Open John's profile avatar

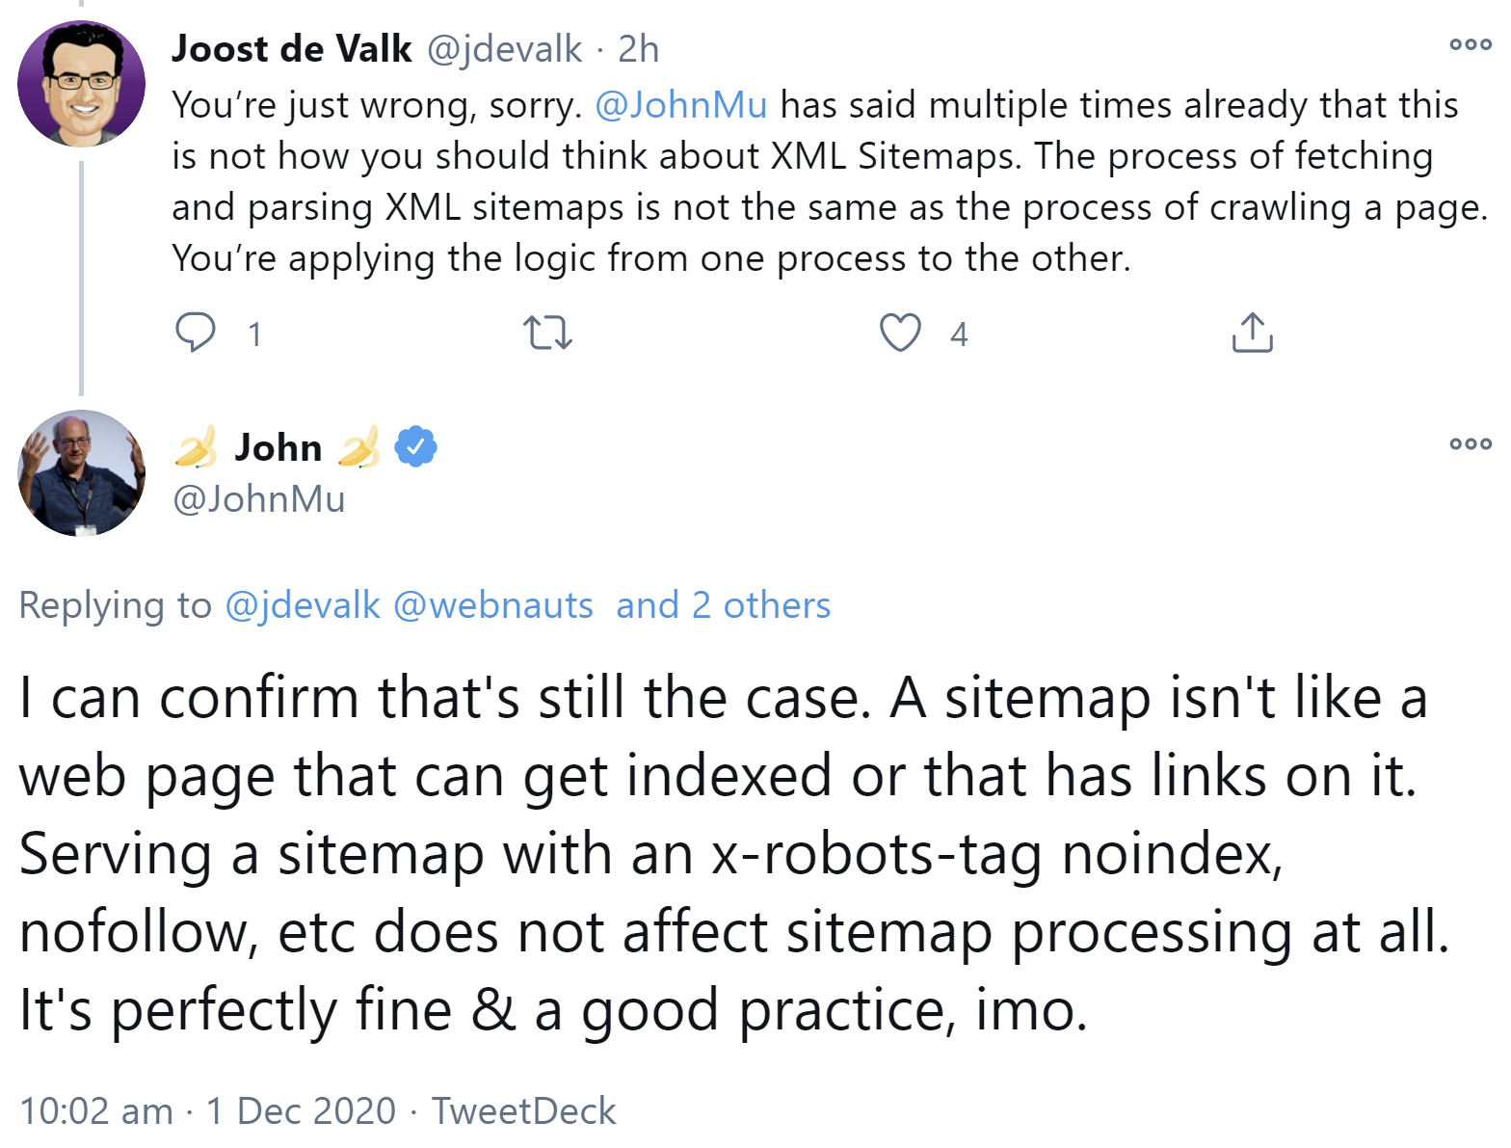coord(82,473)
